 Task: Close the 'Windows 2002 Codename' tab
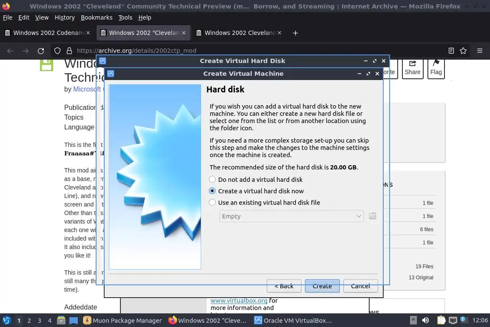click(88, 33)
